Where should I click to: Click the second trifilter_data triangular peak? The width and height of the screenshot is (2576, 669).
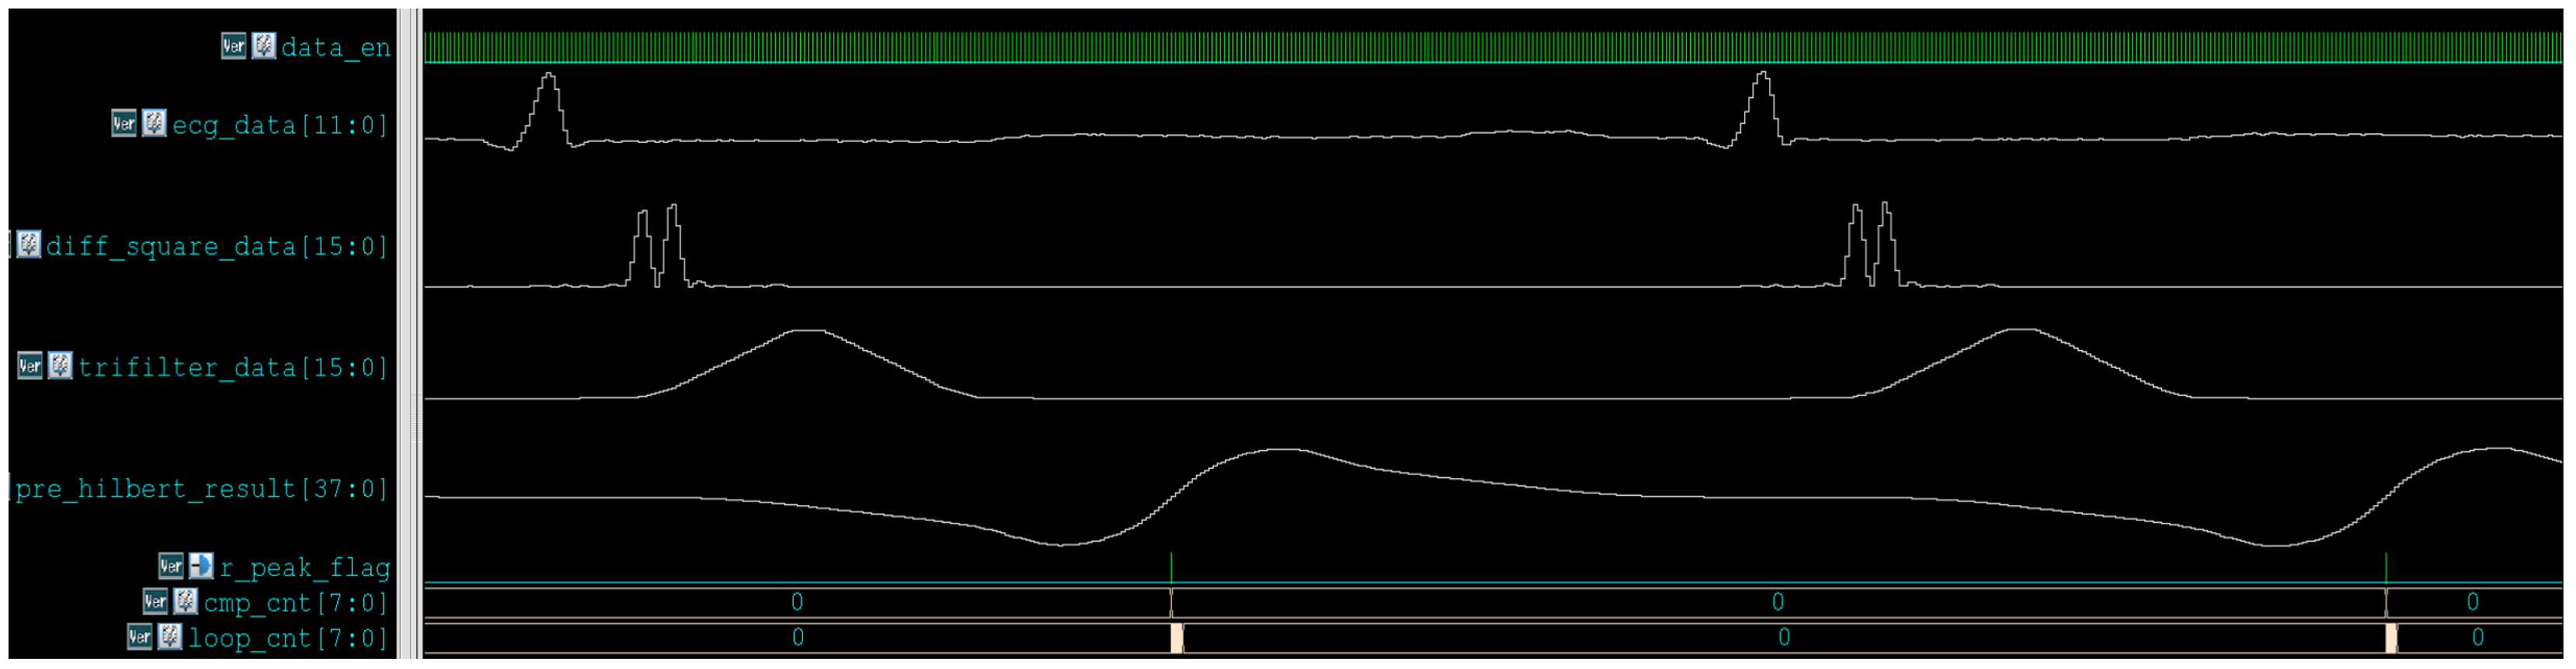pyautogui.click(x=2022, y=363)
